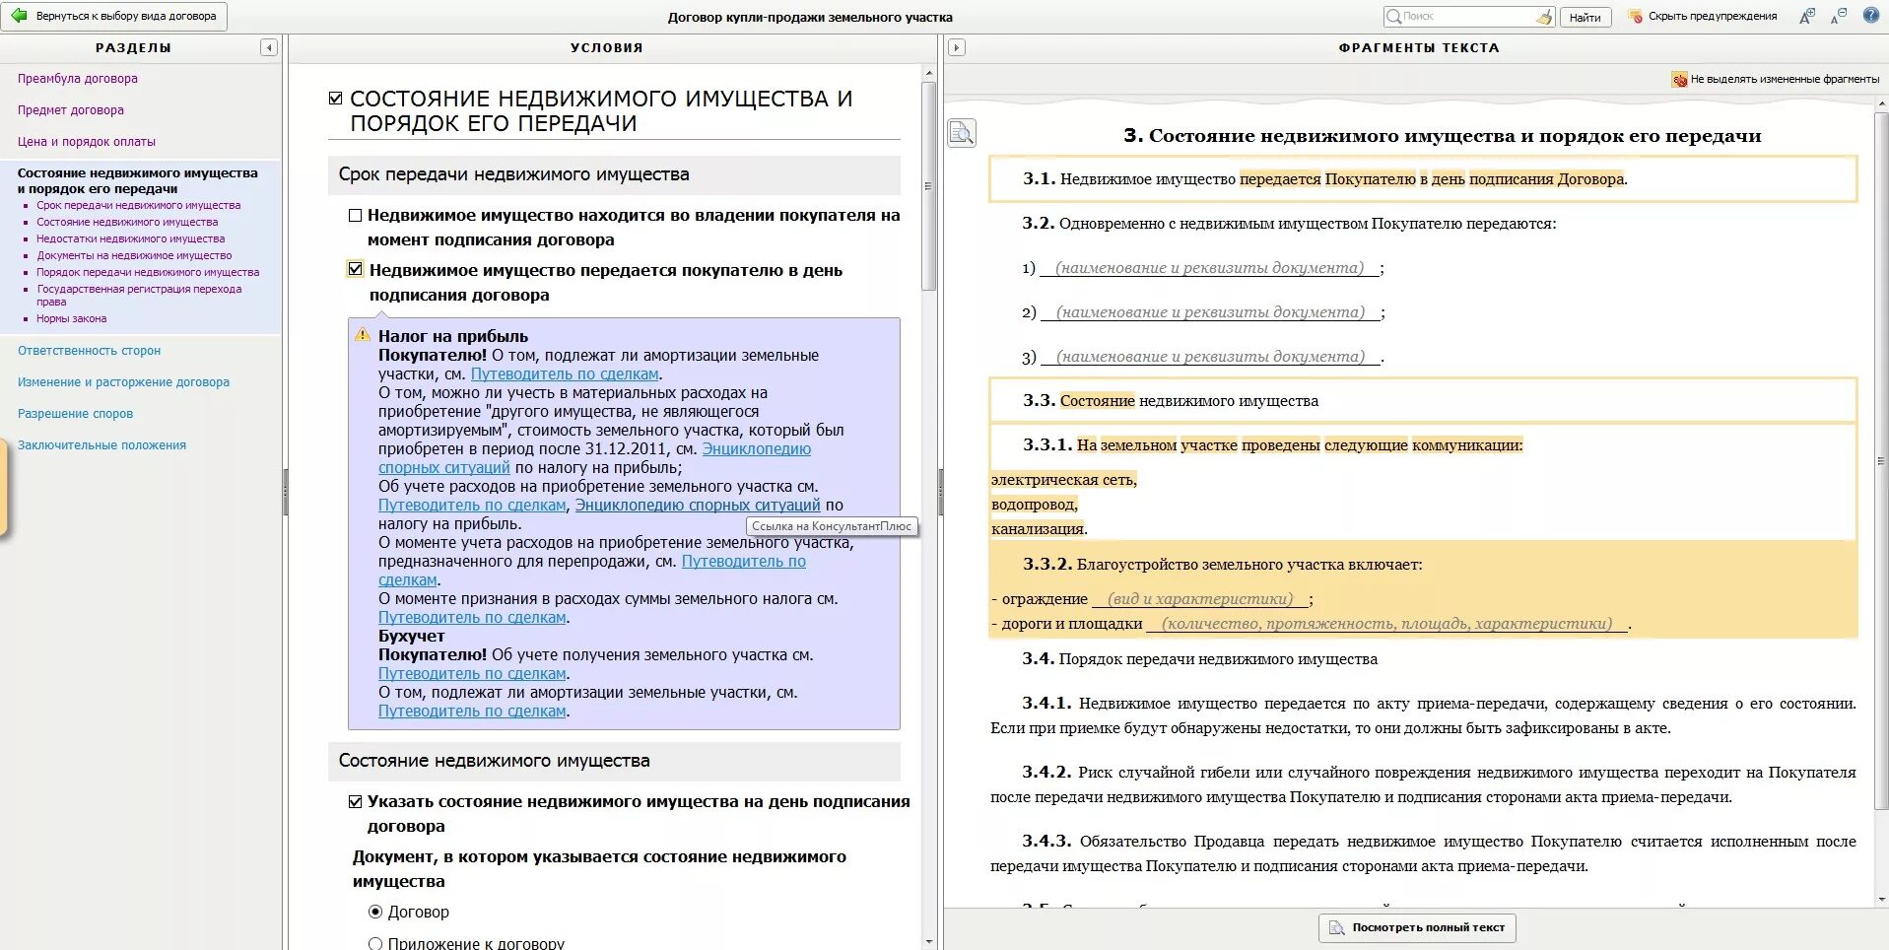The height and width of the screenshot is (950, 1889).
Task: Open help via question mark icon
Action: point(1871,16)
